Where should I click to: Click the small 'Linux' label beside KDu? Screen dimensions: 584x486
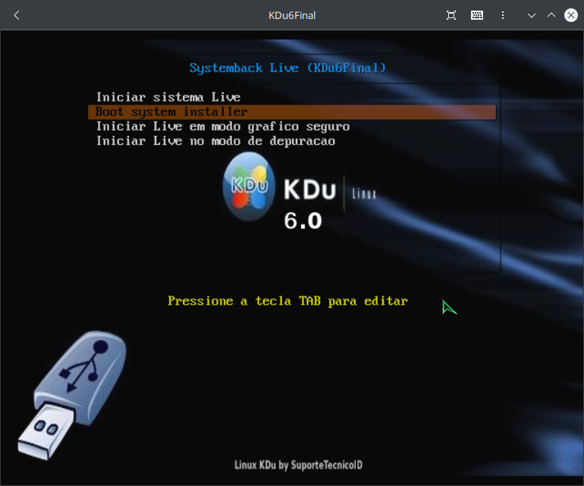coord(364,194)
